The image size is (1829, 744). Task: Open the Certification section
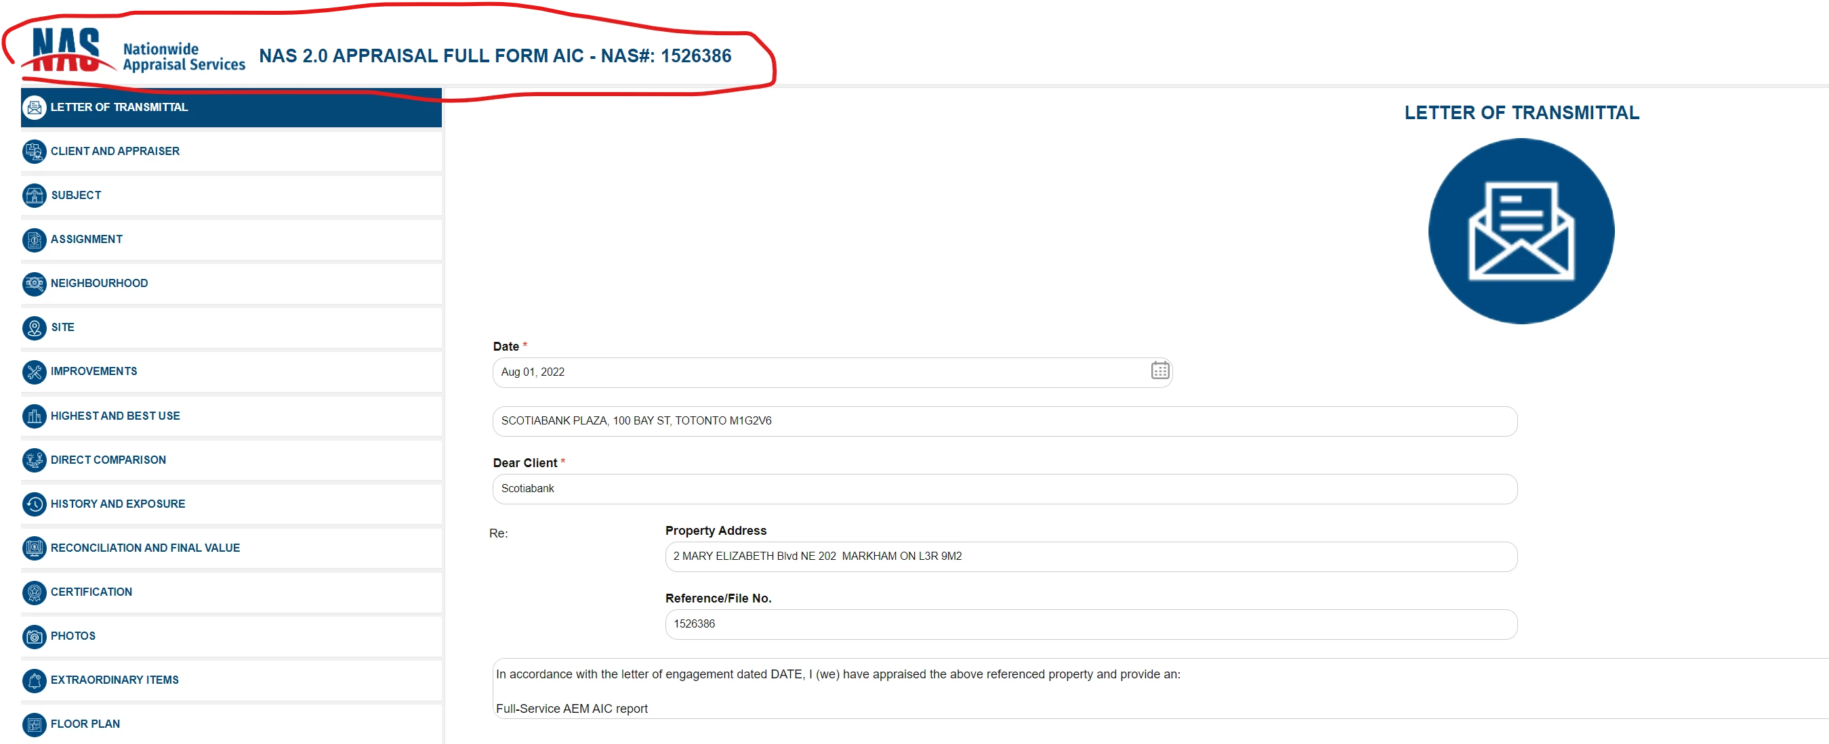(x=91, y=592)
